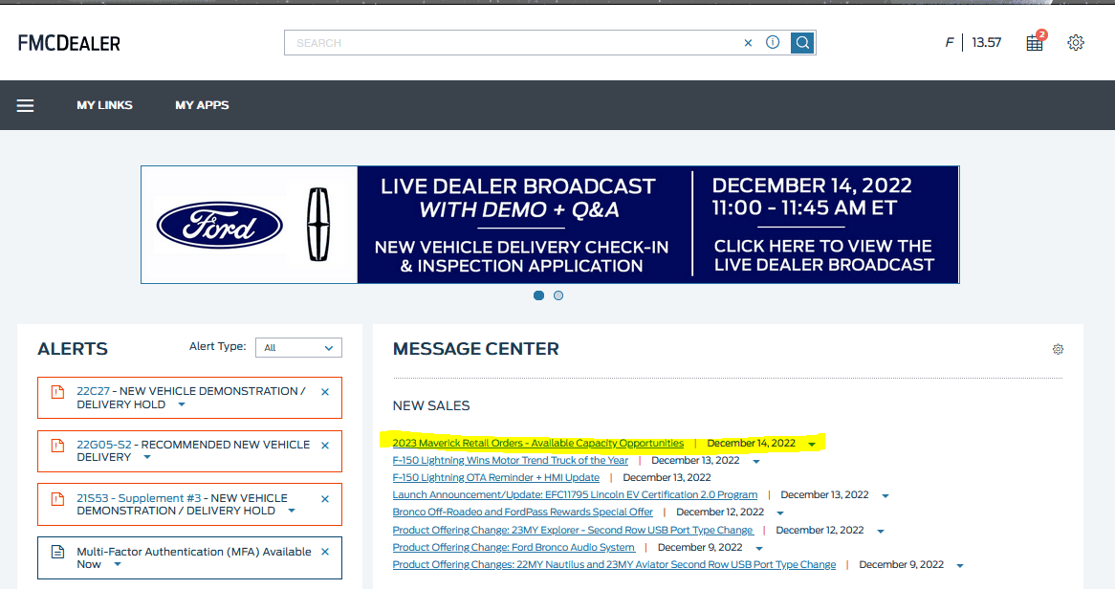Open the MY APPS menu

tap(202, 105)
